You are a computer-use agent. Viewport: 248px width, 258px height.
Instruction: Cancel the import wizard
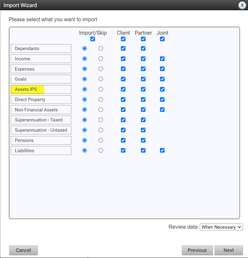coord(23,250)
